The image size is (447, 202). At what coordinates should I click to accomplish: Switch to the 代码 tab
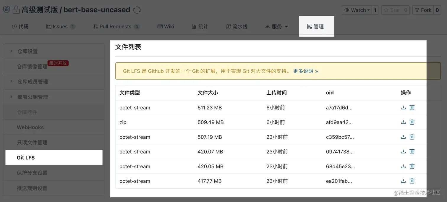20,27
